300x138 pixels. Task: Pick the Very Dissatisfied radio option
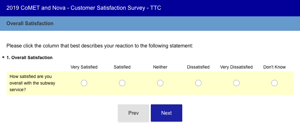[236, 83]
